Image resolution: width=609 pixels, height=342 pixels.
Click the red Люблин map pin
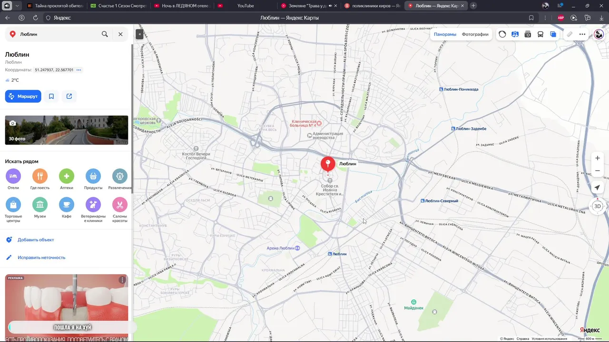click(x=327, y=164)
